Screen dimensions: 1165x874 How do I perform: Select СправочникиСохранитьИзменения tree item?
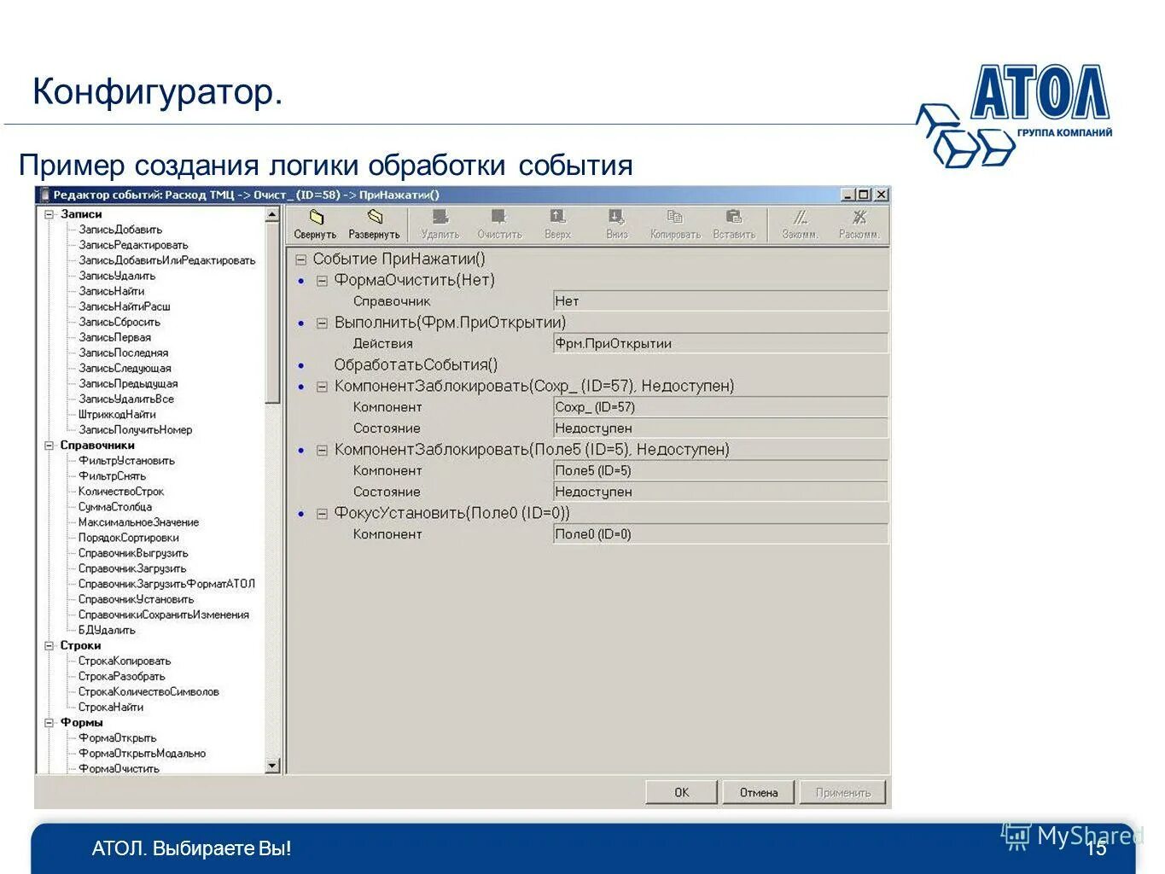tap(164, 615)
